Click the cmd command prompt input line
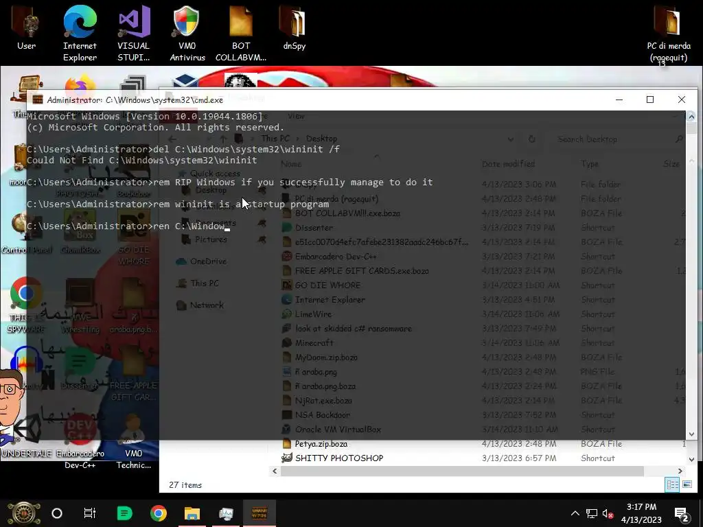703x527 pixels. 128,226
